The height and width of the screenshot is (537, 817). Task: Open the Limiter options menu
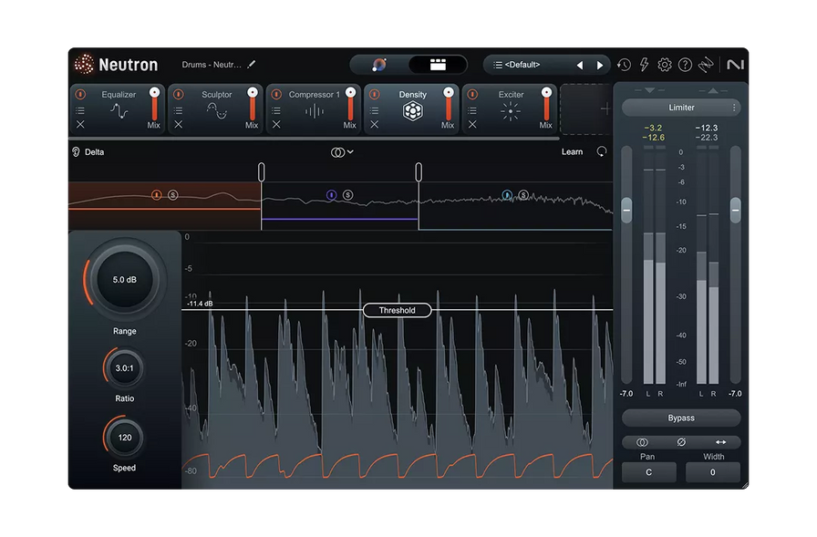pos(734,108)
